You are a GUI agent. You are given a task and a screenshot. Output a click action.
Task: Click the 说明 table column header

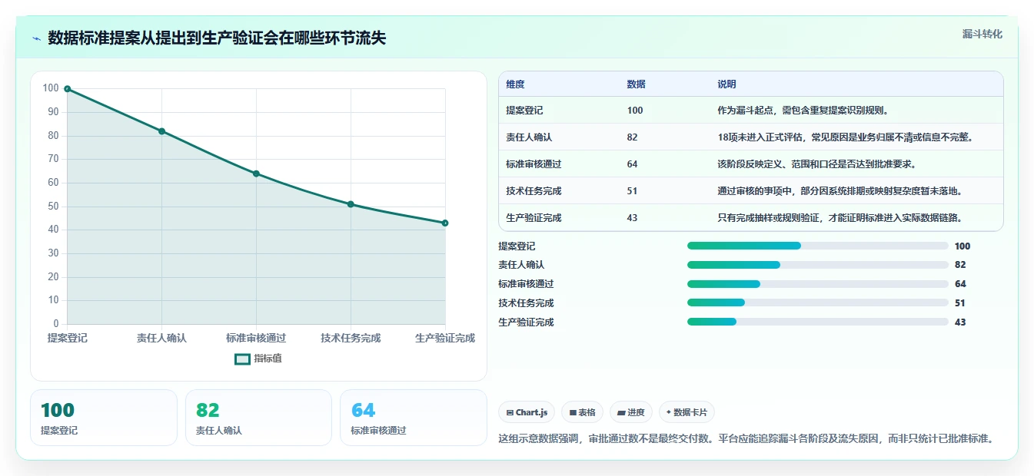726,84
